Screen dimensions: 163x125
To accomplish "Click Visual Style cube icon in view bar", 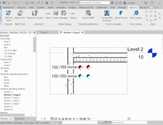I will pos(56,119).
